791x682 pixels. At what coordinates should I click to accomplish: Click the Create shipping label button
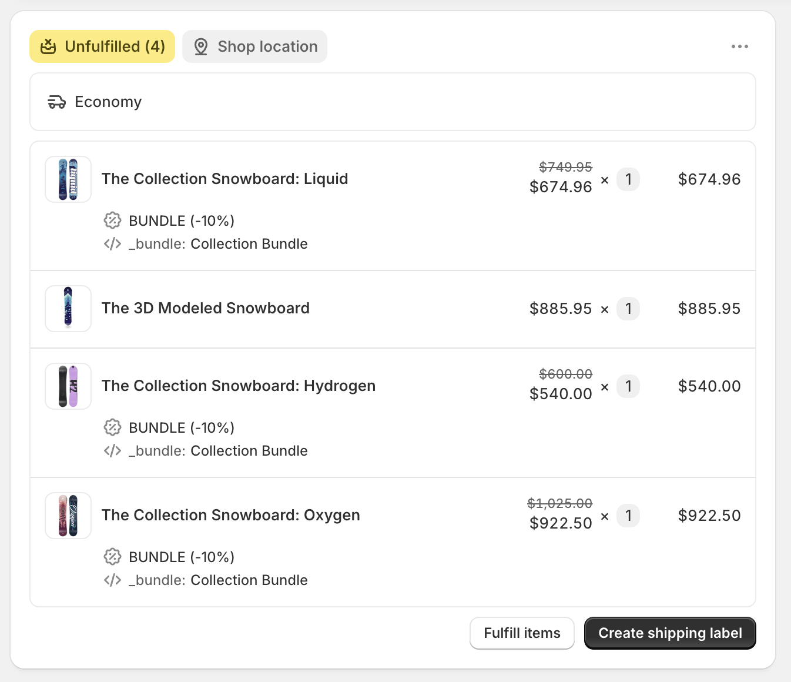click(669, 633)
